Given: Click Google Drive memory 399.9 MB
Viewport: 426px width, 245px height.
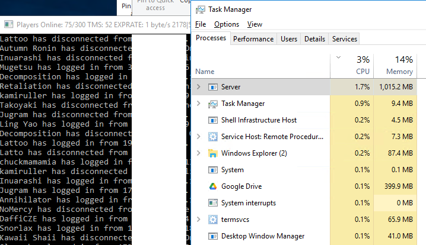Looking at the screenshot, I should pyautogui.click(x=399, y=186).
